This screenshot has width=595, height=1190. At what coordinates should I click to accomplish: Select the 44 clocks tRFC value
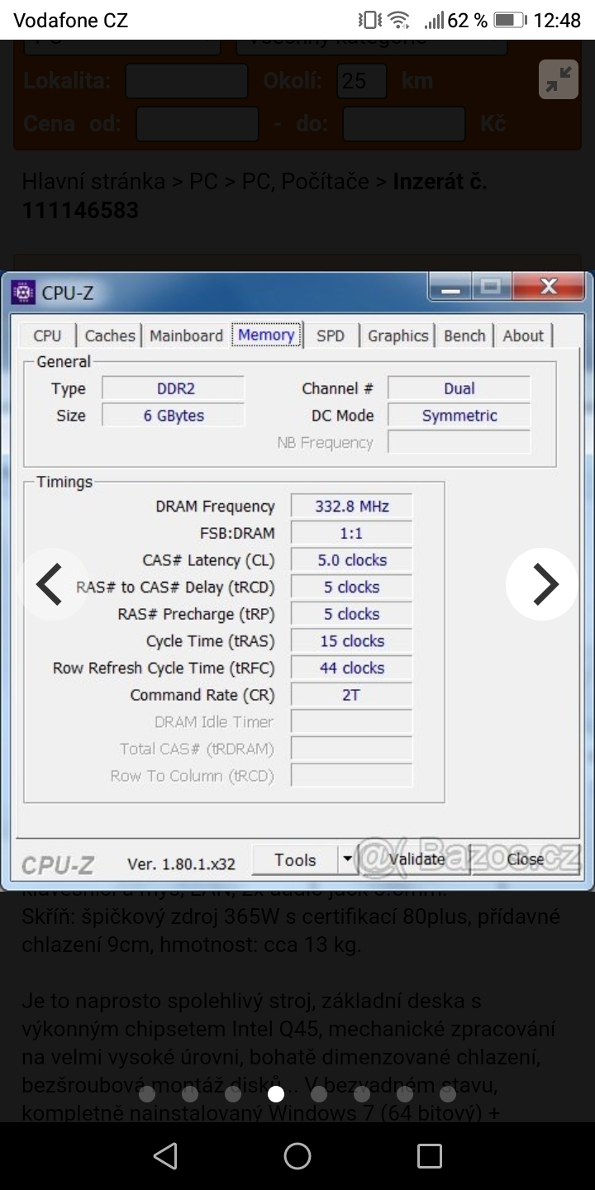(x=351, y=668)
